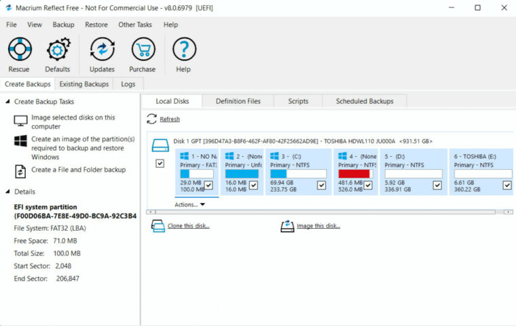516x326 pixels.
Task: Uncheck partition 4 526.0 MB checkbox
Action: tap(368, 185)
